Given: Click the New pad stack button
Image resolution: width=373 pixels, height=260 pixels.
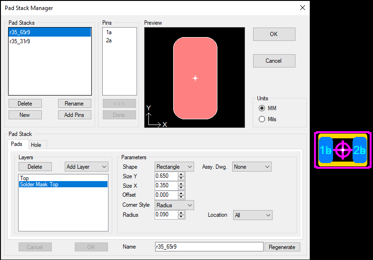Looking at the screenshot, I should (x=25, y=115).
